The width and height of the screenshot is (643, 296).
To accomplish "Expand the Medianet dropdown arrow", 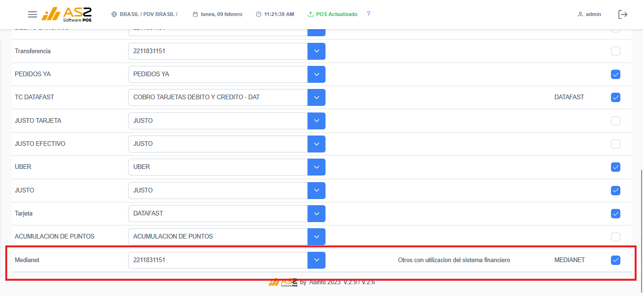I will coord(317,260).
